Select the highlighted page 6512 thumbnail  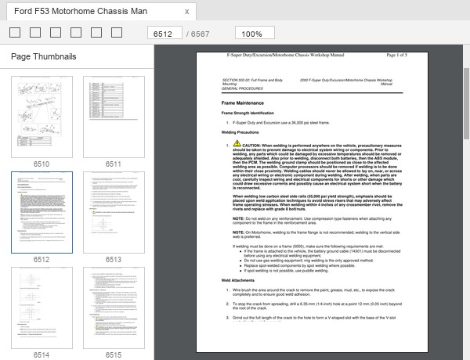pyautogui.click(x=42, y=212)
